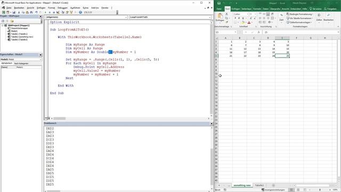The width and height of the screenshot is (341, 192).
Task: Click the yellow fill color button
Action: pyautogui.click(x=243, y=22)
